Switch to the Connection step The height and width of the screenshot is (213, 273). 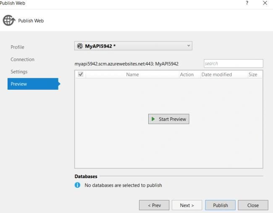click(22, 60)
